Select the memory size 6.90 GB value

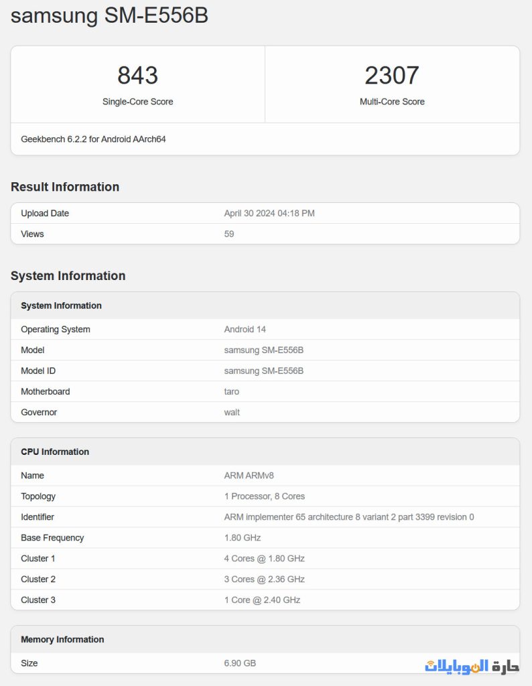pos(240,663)
